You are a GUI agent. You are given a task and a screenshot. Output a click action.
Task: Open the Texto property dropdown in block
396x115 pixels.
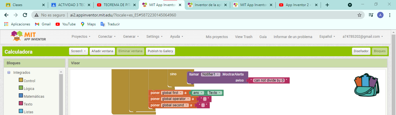point(215,93)
